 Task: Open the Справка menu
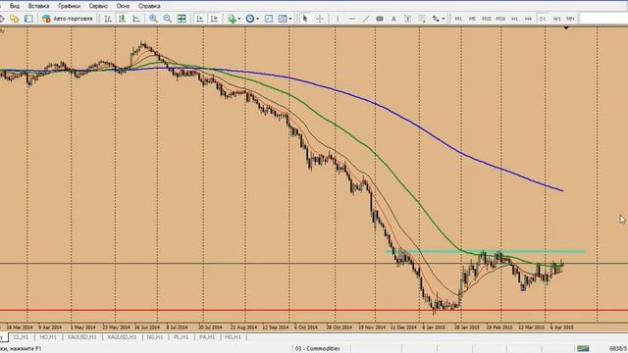[x=149, y=6]
